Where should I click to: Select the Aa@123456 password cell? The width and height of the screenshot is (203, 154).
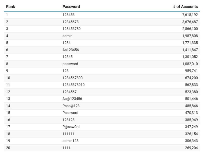(72, 99)
